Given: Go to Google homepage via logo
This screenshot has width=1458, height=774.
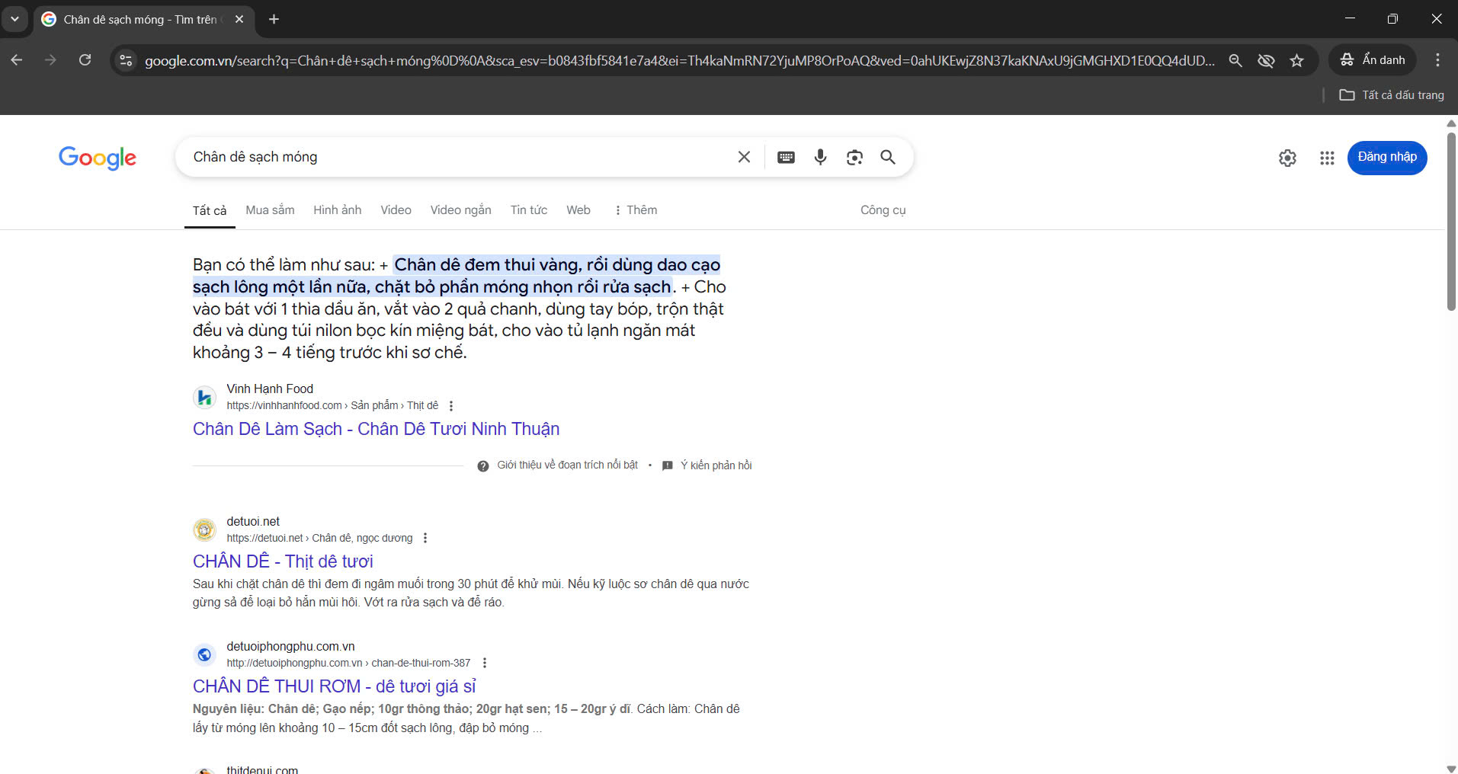Looking at the screenshot, I should point(98,157).
